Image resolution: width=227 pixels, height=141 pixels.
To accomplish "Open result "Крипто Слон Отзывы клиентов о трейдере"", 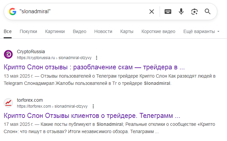I will pos(92,116).
